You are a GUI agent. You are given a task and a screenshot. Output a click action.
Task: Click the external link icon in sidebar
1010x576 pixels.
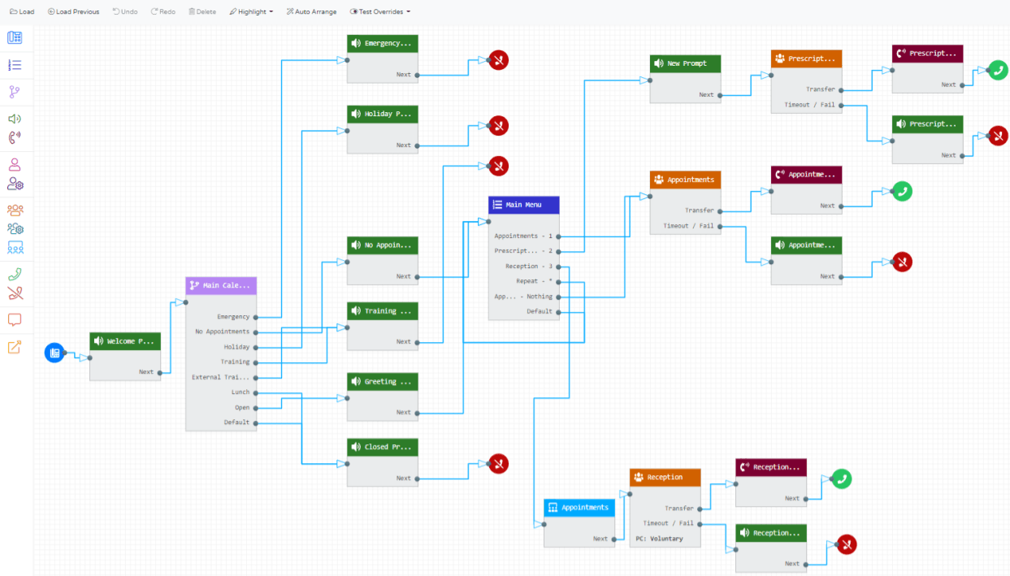15,348
